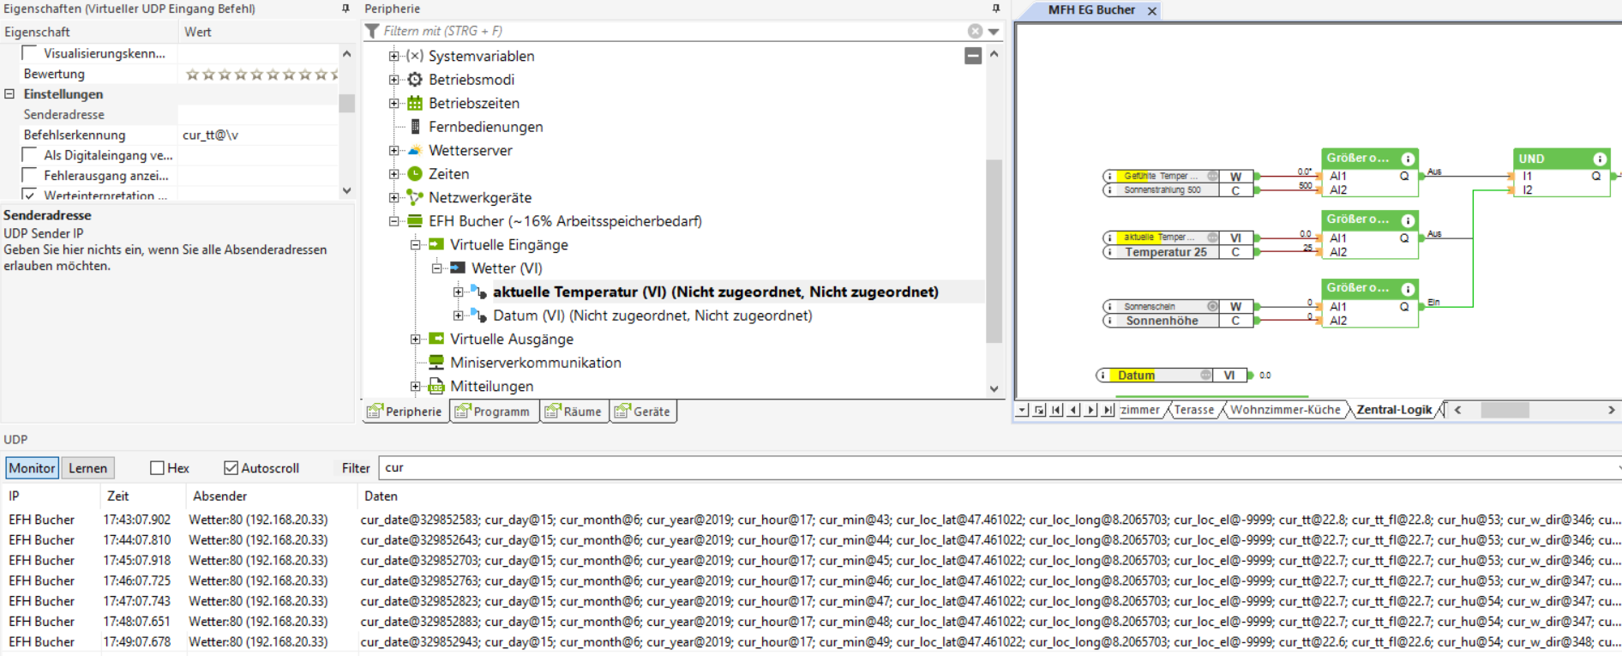Expand the Systemvariablen node
This screenshot has height=656, width=1622.
click(x=393, y=56)
